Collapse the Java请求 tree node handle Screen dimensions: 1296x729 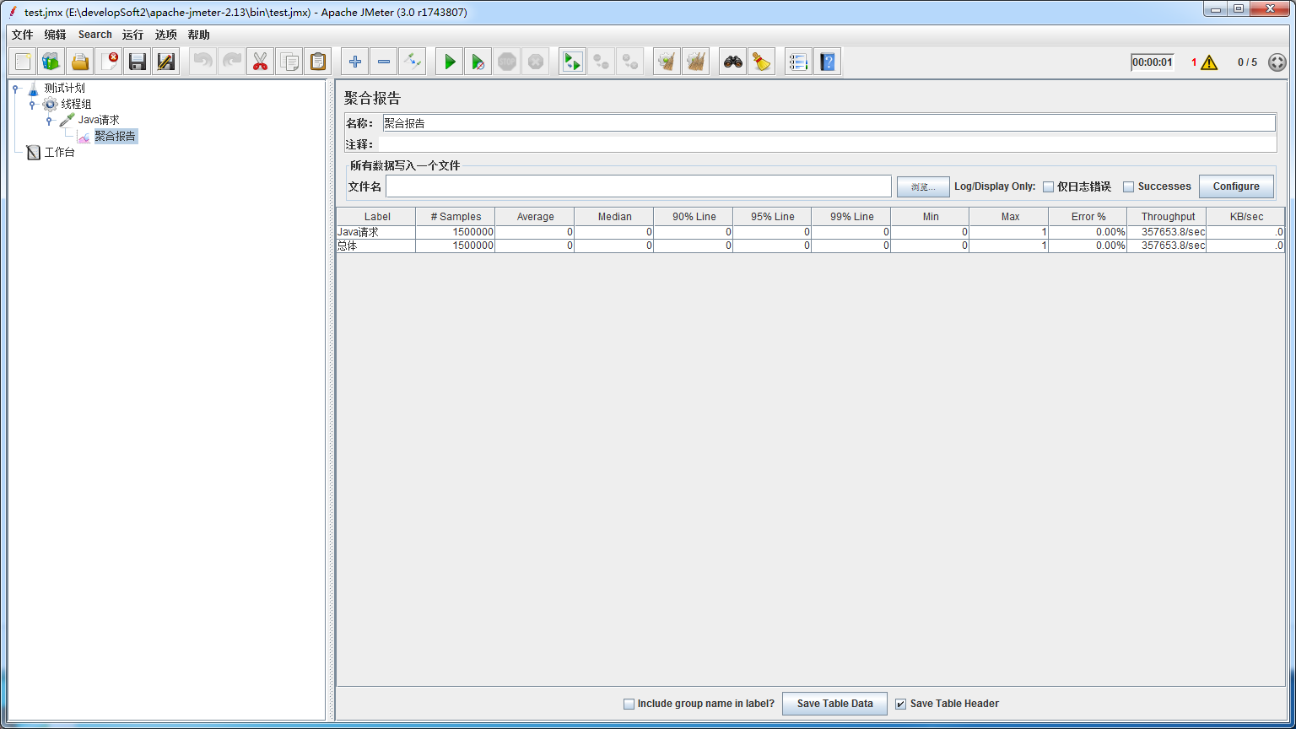49,120
